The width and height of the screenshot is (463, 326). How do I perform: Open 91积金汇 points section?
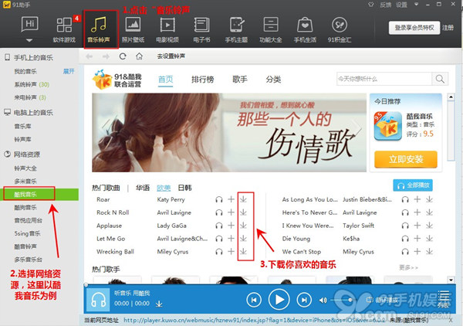click(340, 29)
